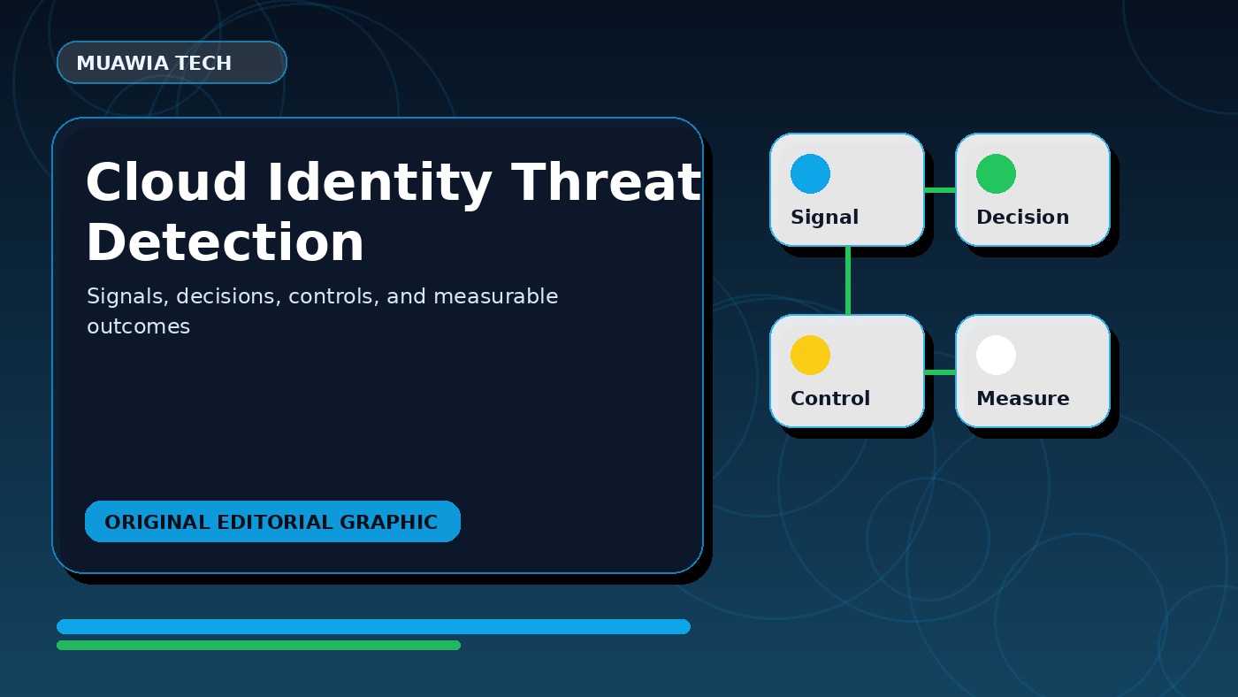Select the Control card label
This screenshot has width=1238, height=697.
click(x=830, y=399)
